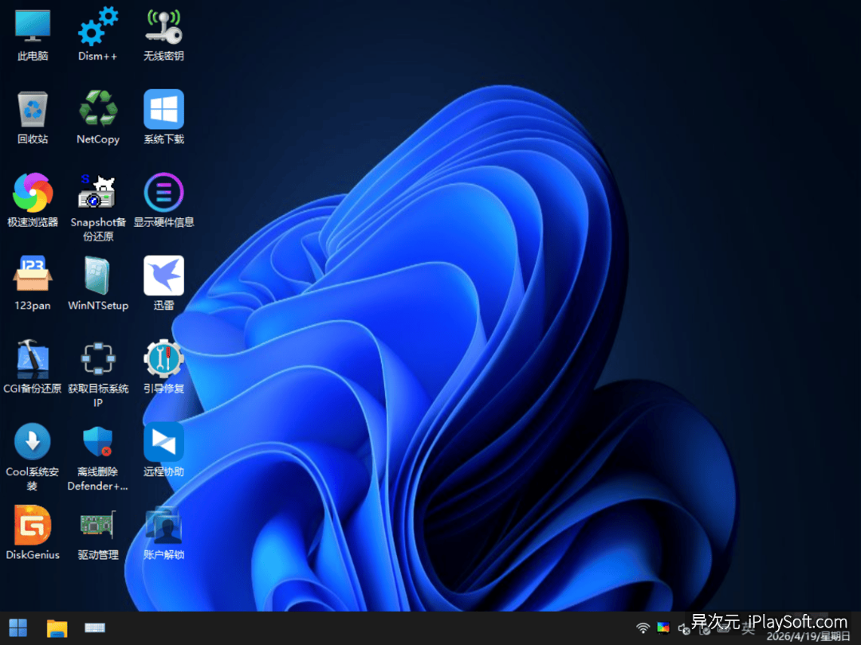
Task: Open 离线删除 Defender tool
Action: point(98,457)
